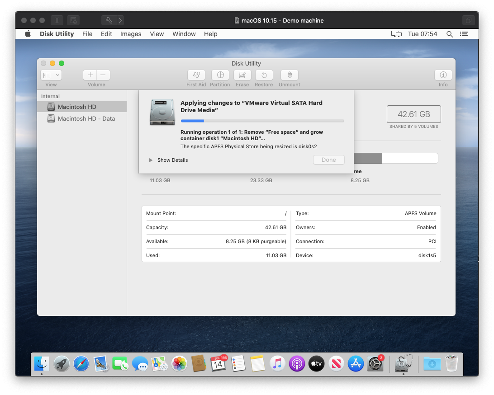Click the Tue 07:54 clock
Image resolution: width=494 pixels, height=395 pixels.
click(x=423, y=34)
